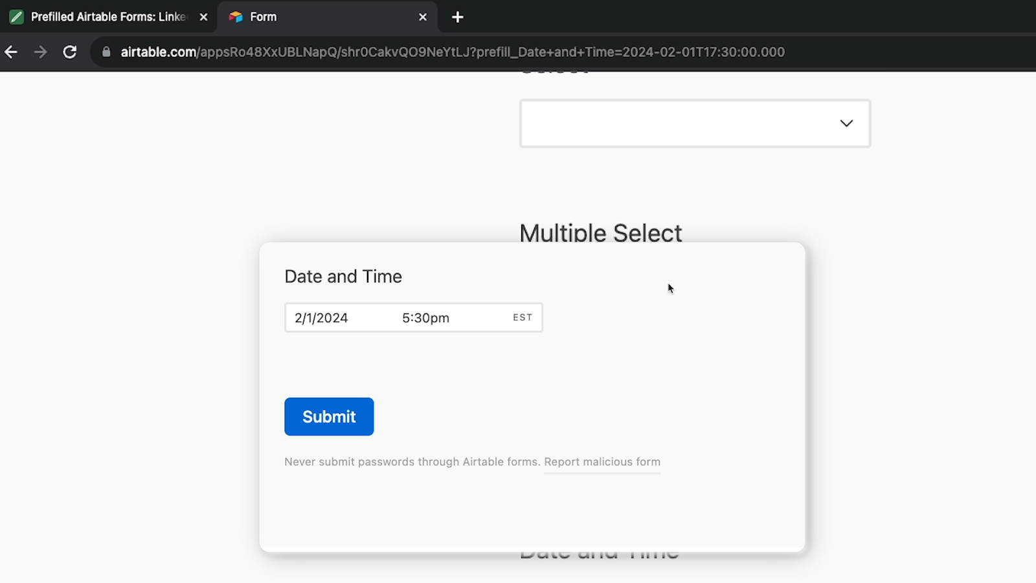Screen dimensions: 1036x583
Task: Close the Prefilled Airtable Forms tab
Action: [203, 17]
